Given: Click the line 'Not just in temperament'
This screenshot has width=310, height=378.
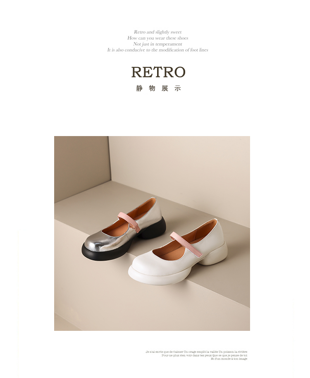Looking at the screenshot, I should tap(158, 44).
